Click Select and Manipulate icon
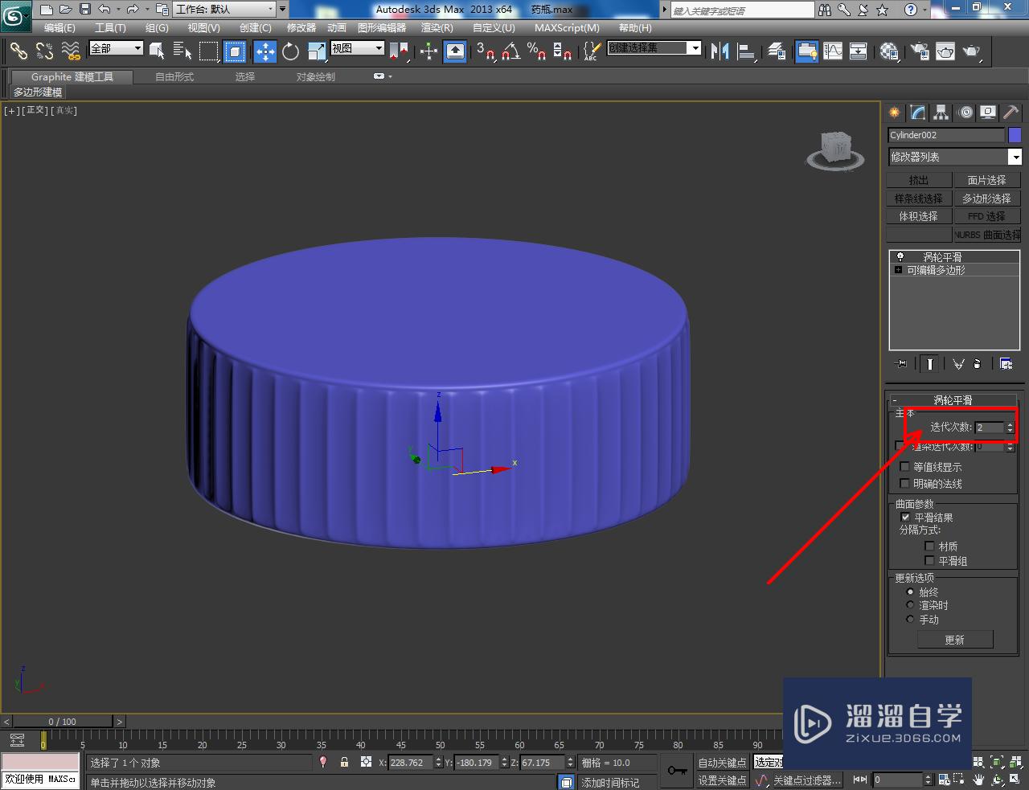1029x790 pixels. [x=428, y=51]
